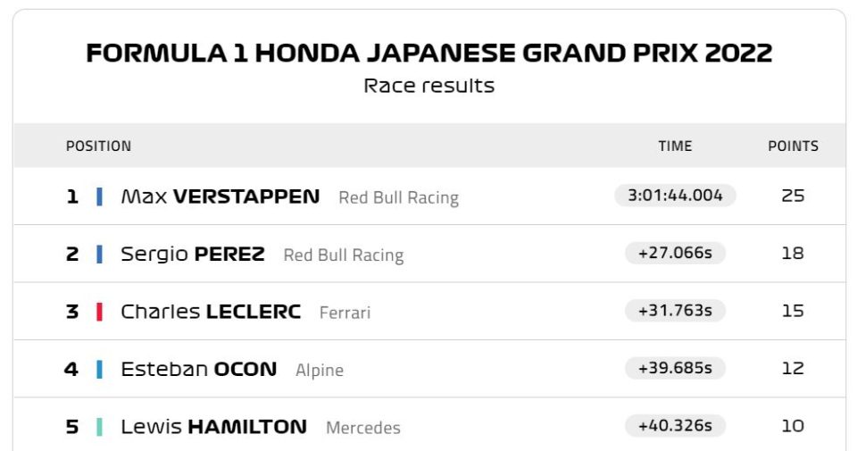
Task: Open Charles Leclerc driver entry
Action: point(211,312)
